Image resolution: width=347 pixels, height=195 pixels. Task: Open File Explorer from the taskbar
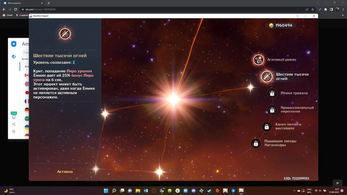pos(138,191)
